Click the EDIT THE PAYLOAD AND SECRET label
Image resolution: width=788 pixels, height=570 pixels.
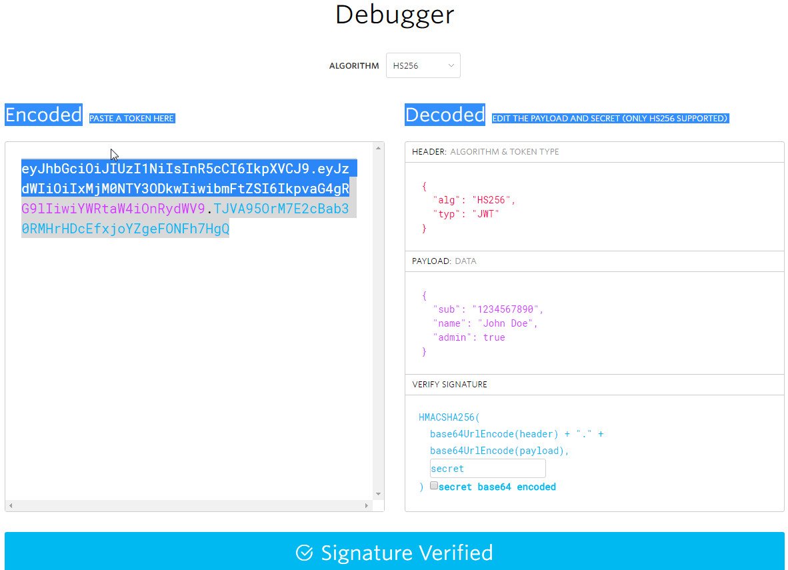610,119
